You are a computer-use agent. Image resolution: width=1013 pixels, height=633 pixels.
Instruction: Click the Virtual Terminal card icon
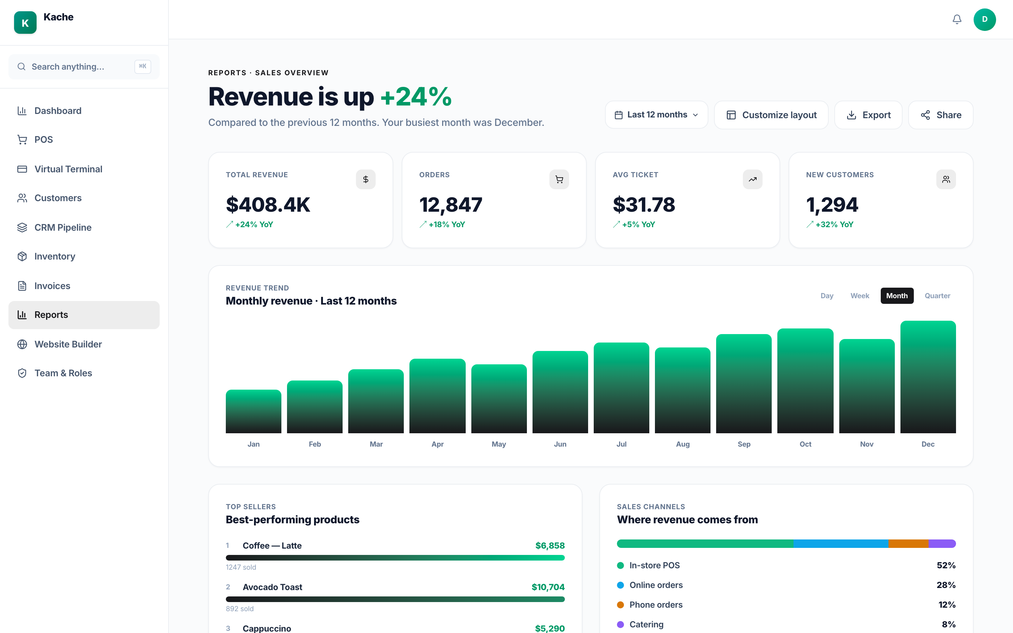click(22, 169)
